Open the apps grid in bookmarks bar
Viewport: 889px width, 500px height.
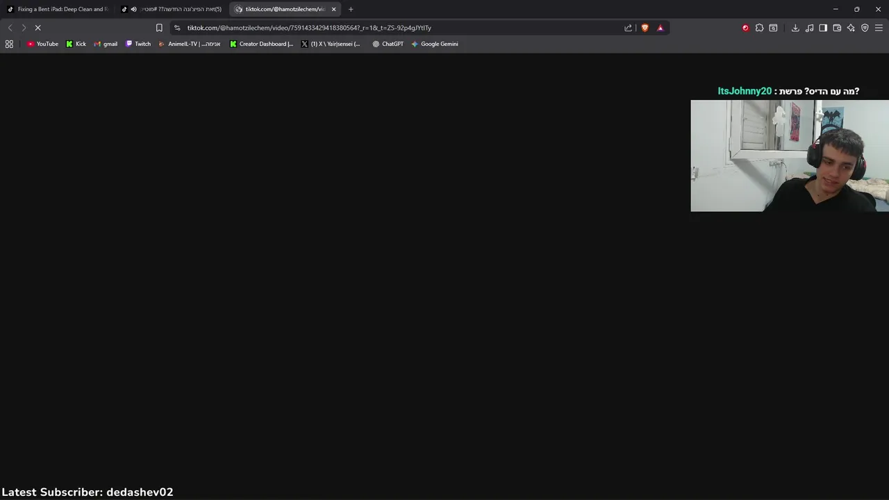[x=9, y=44]
